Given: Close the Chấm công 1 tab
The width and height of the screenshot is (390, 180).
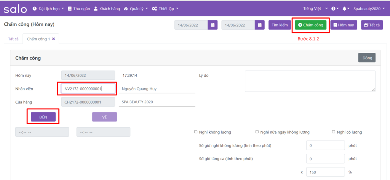Looking at the screenshot, I should pos(54,39).
